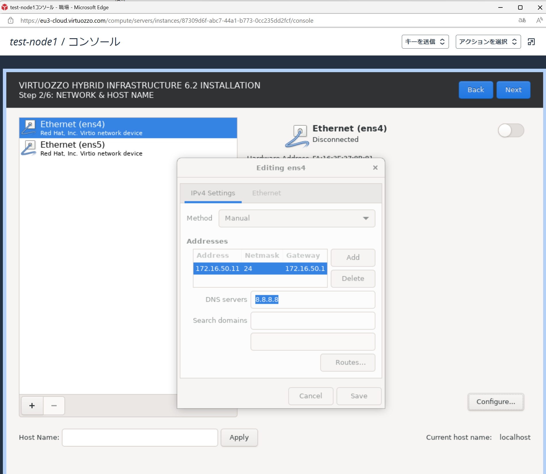Add a network device with plus button
The width and height of the screenshot is (546, 474).
[32, 406]
